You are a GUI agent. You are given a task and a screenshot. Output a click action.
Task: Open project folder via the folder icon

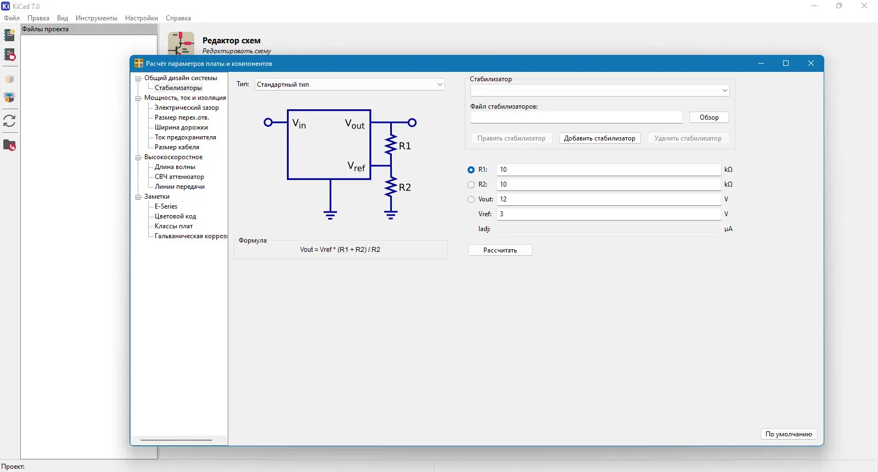point(9,145)
